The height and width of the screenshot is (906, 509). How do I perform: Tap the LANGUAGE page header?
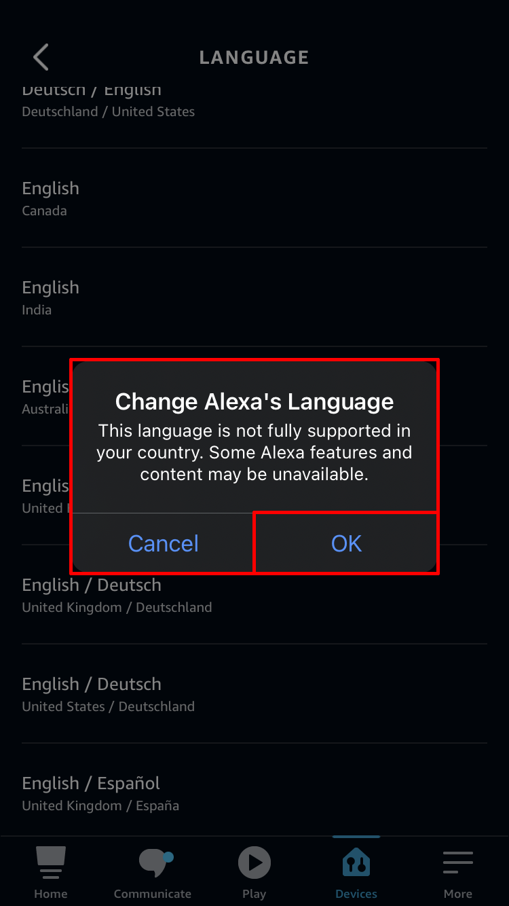(254, 58)
